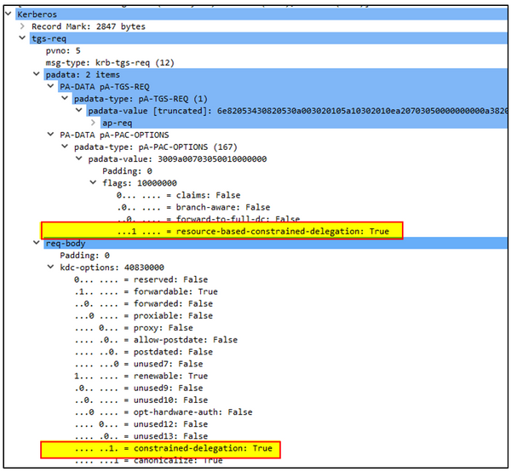
Task: Collapse the PA-DATA pA-TGS-REQ node
Action: pos(50,86)
